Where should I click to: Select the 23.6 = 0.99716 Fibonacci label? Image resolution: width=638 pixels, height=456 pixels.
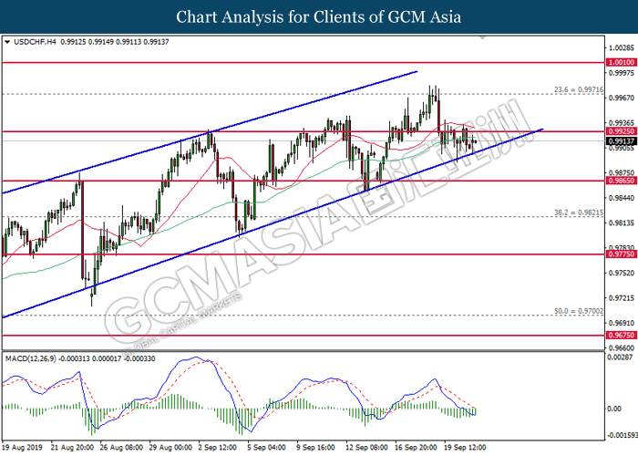(x=579, y=89)
